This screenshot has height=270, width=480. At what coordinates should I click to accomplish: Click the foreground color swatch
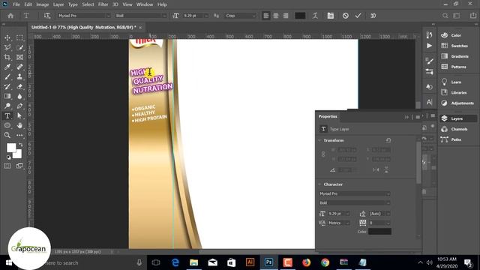click(11, 148)
